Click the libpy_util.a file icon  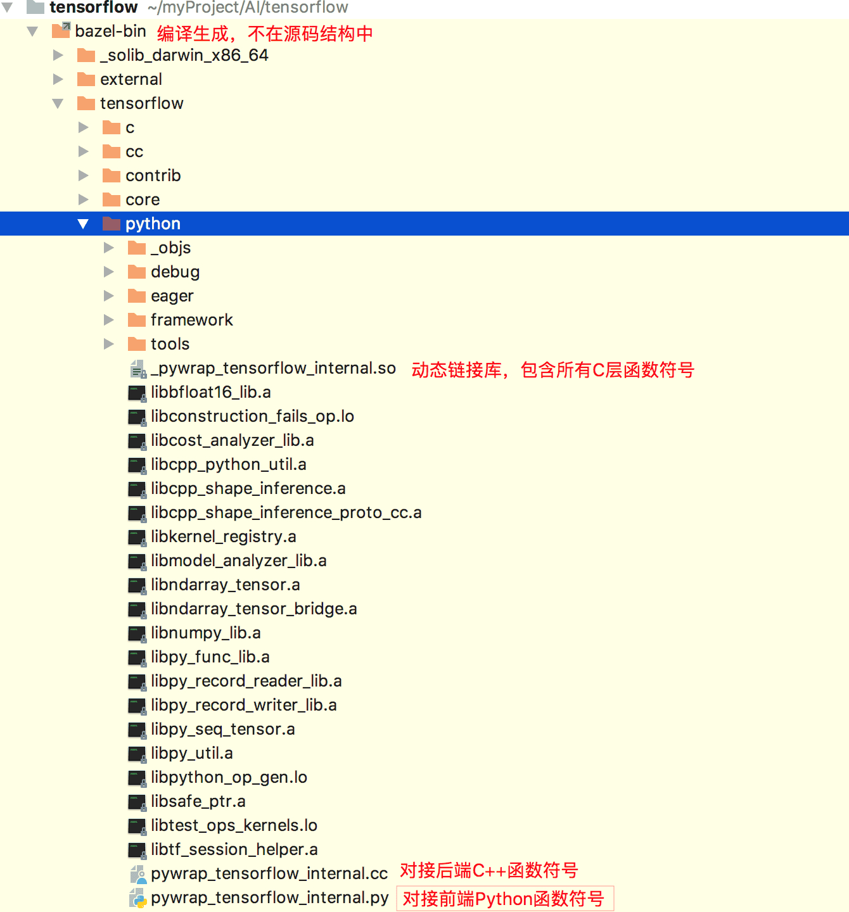click(137, 754)
